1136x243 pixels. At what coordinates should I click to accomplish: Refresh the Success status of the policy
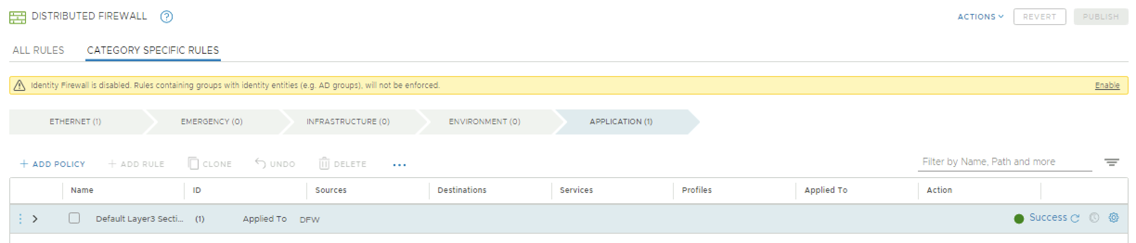coord(1075,218)
